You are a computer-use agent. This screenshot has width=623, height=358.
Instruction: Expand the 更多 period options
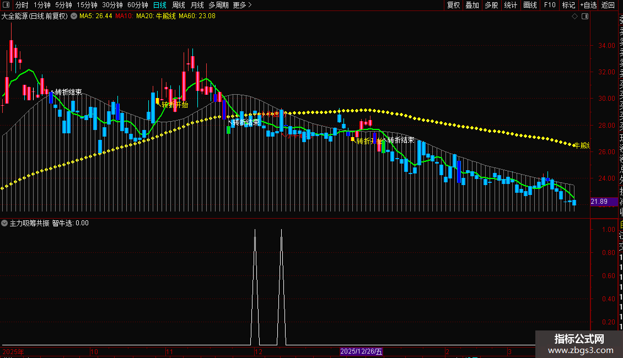tap(243, 5)
